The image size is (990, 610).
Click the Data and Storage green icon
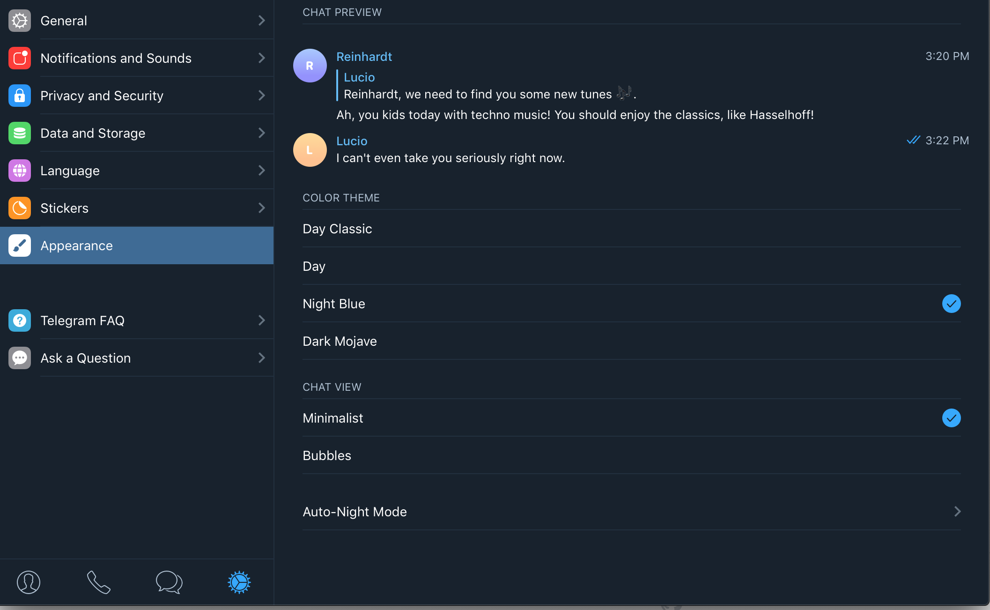coord(20,133)
